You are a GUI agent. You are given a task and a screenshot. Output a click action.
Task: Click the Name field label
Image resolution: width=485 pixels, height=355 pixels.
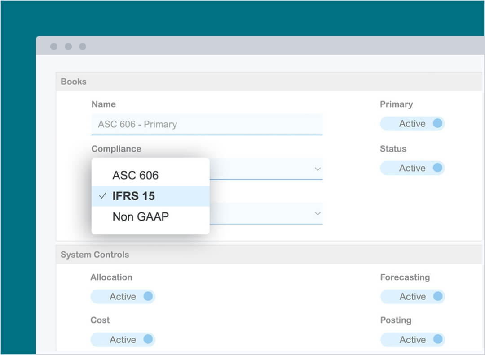pyautogui.click(x=104, y=104)
